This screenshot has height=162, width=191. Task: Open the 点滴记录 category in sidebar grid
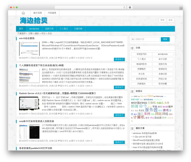[x=163, y=74]
